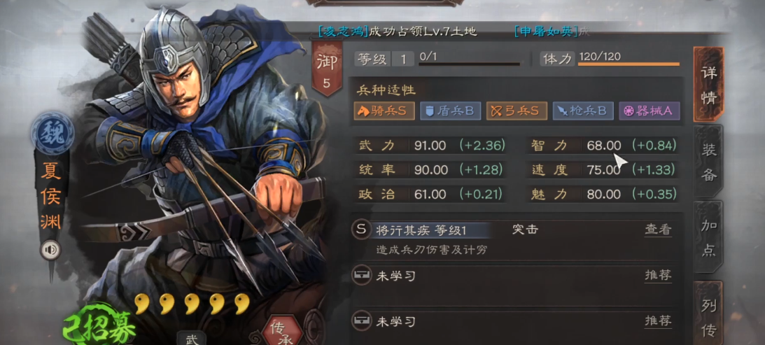Screen dimensions: 765x345
Task: Select the 器械A troop aptitude badge
Action: tap(650, 111)
